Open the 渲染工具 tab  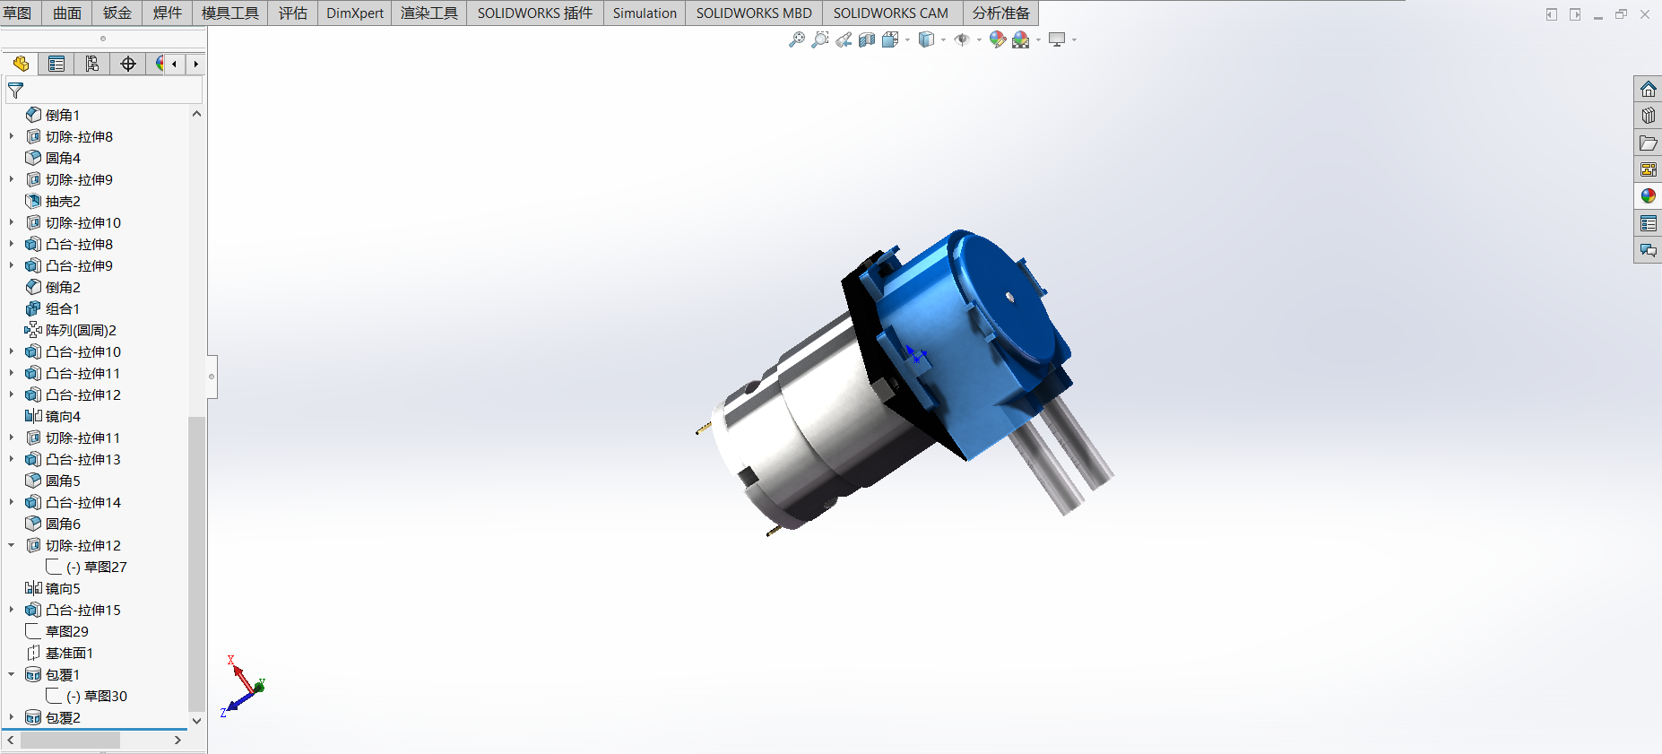429,13
